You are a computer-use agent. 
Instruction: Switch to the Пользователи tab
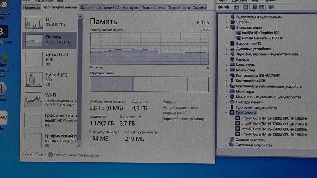click(x=153, y=8)
